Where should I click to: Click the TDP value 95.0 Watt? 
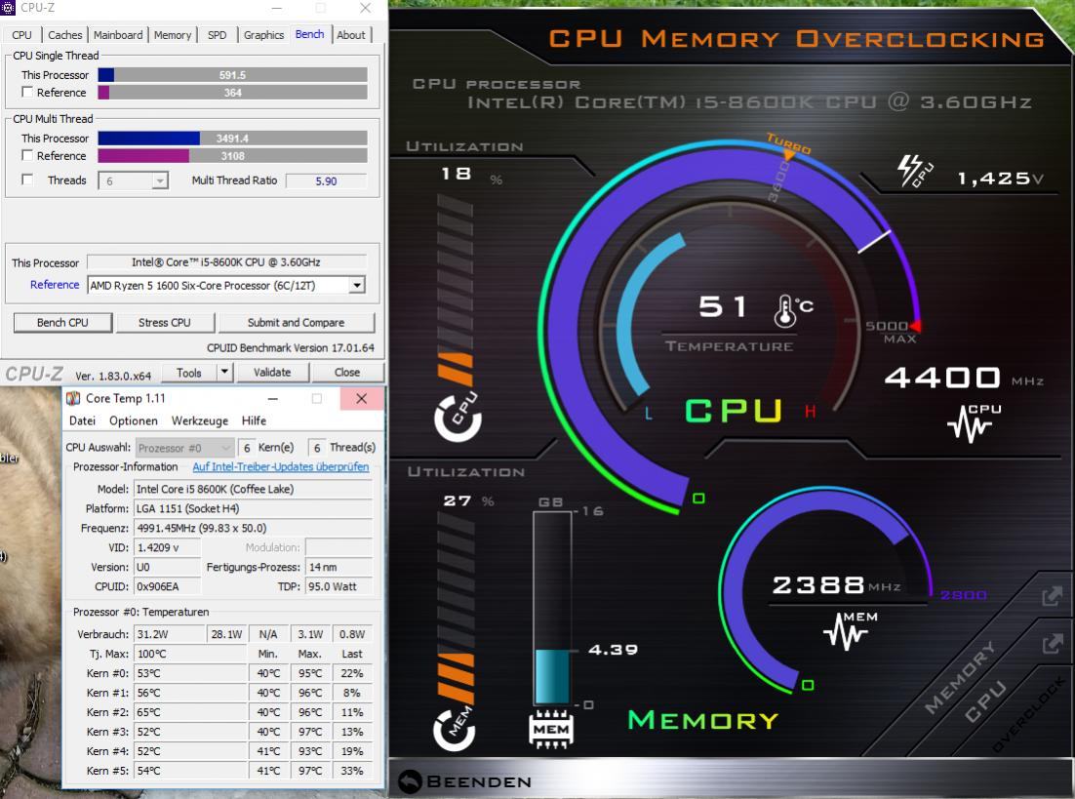pyautogui.click(x=338, y=586)
